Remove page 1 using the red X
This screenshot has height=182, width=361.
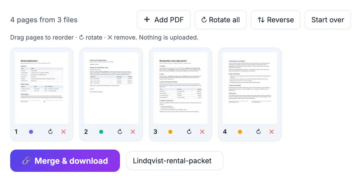point(64,132)
